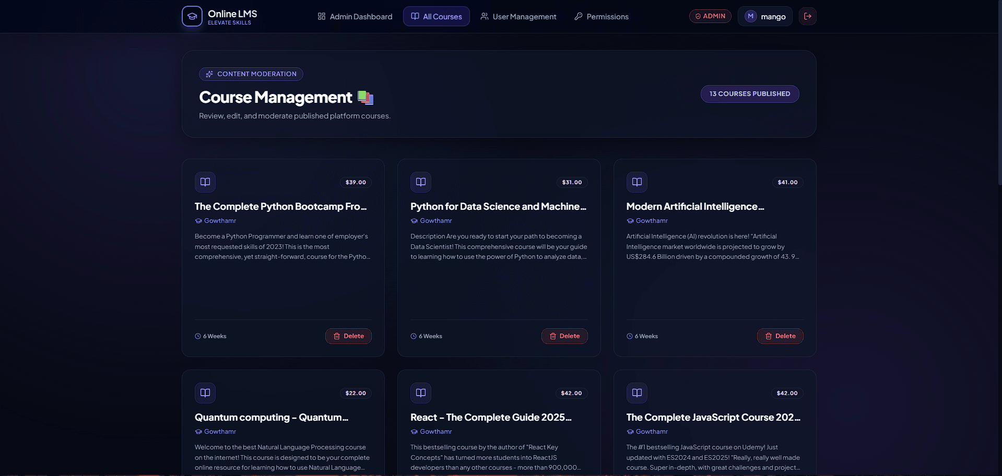This screenshot has height=476, width=1002.
Task: Click the clock icon on Modern AI card
Action: click(x=630, y=336)
